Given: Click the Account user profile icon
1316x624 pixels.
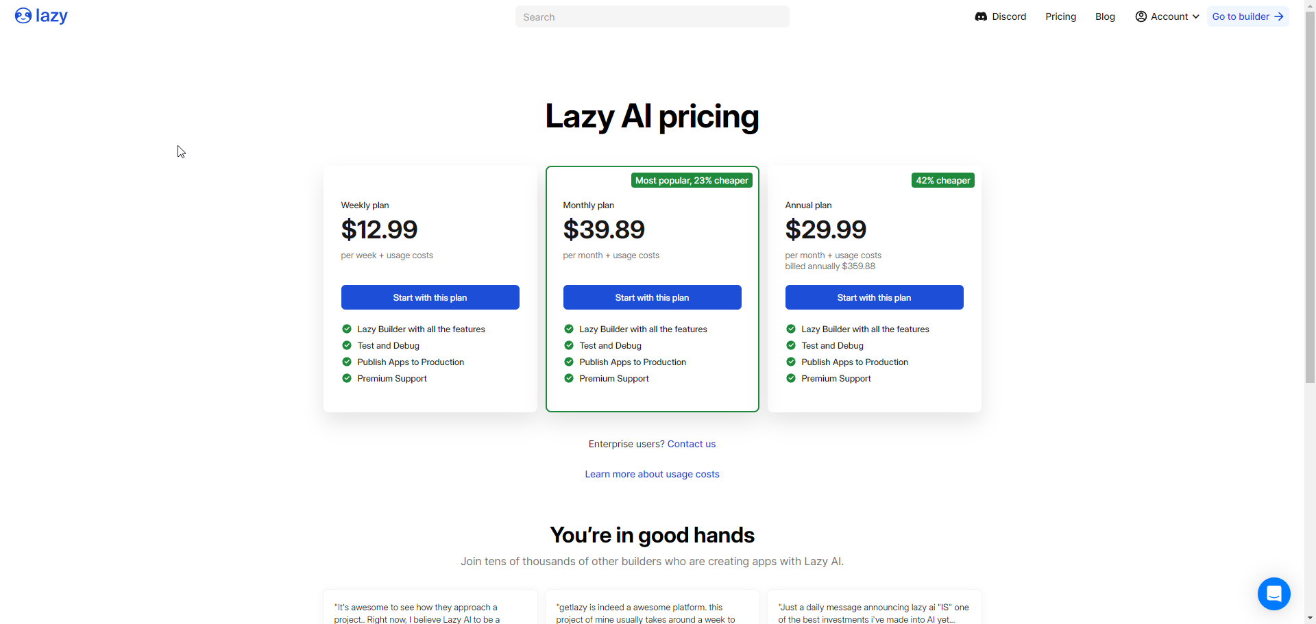Looking at the screenshot, I should point(1141,16).
